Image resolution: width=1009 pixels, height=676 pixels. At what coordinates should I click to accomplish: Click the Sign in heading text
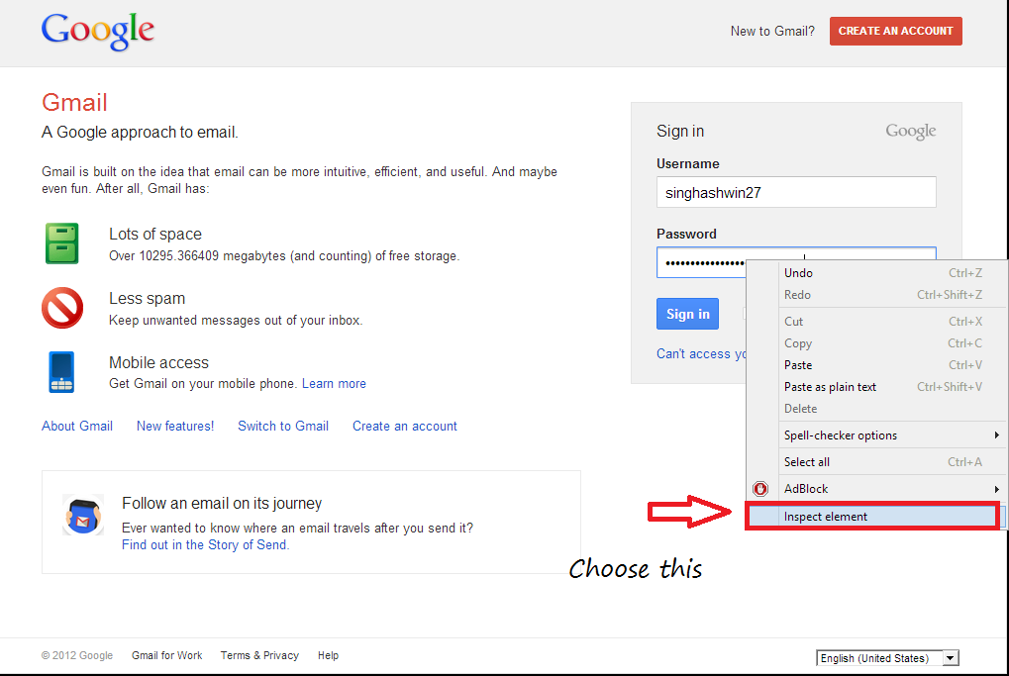pos(680,132)
